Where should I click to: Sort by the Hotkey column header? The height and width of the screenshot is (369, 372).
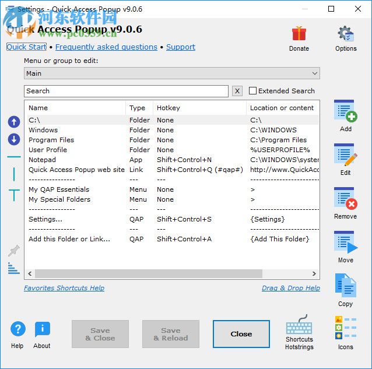click(200, 108)
